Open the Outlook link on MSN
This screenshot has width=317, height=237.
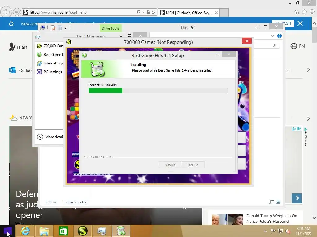pyautogui.click(x=21, y=70)
